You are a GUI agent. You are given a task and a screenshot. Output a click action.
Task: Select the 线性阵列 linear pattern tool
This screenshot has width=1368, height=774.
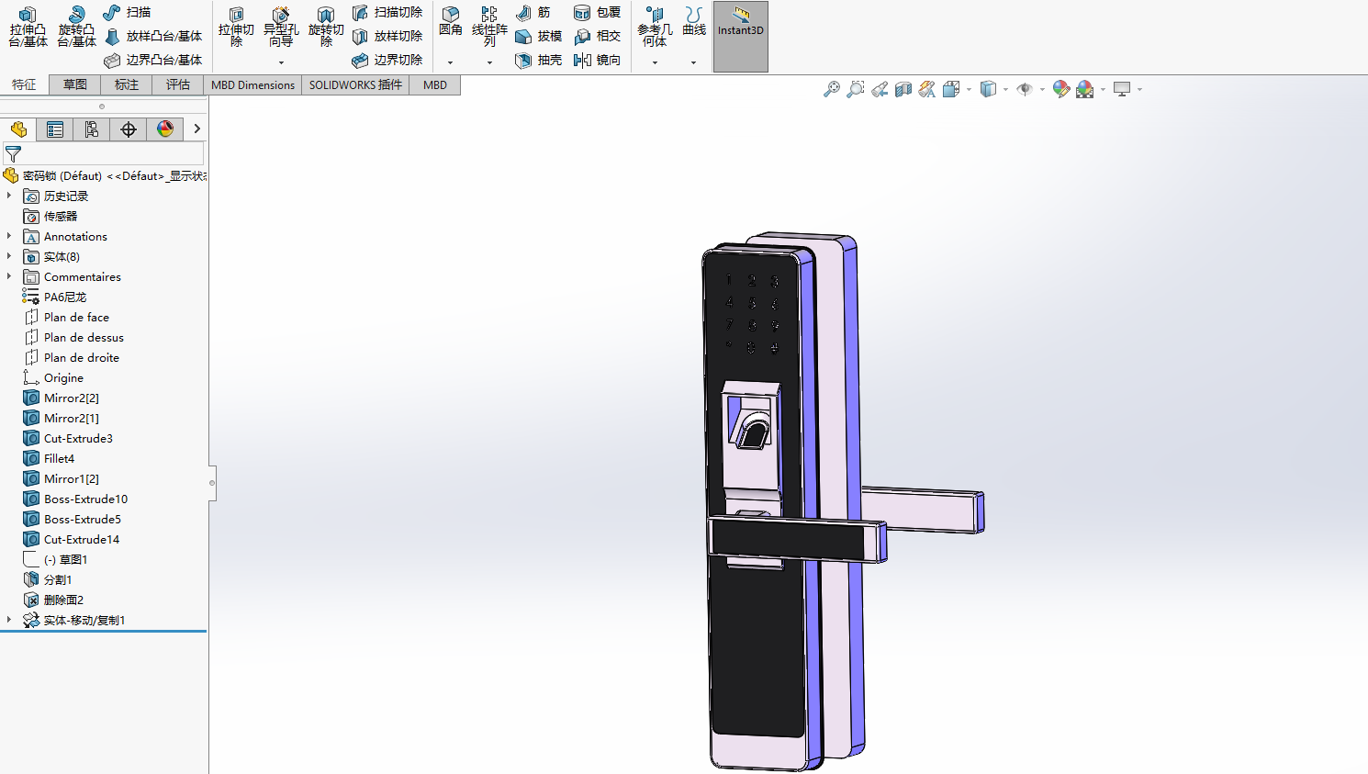(x=489, y=28)
